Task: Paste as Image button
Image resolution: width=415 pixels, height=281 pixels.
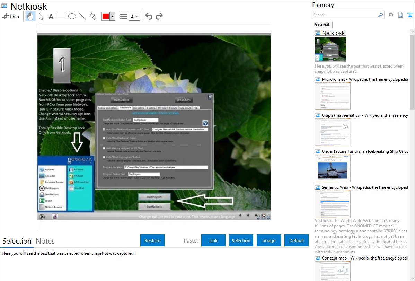Action: tap(268, 240)
